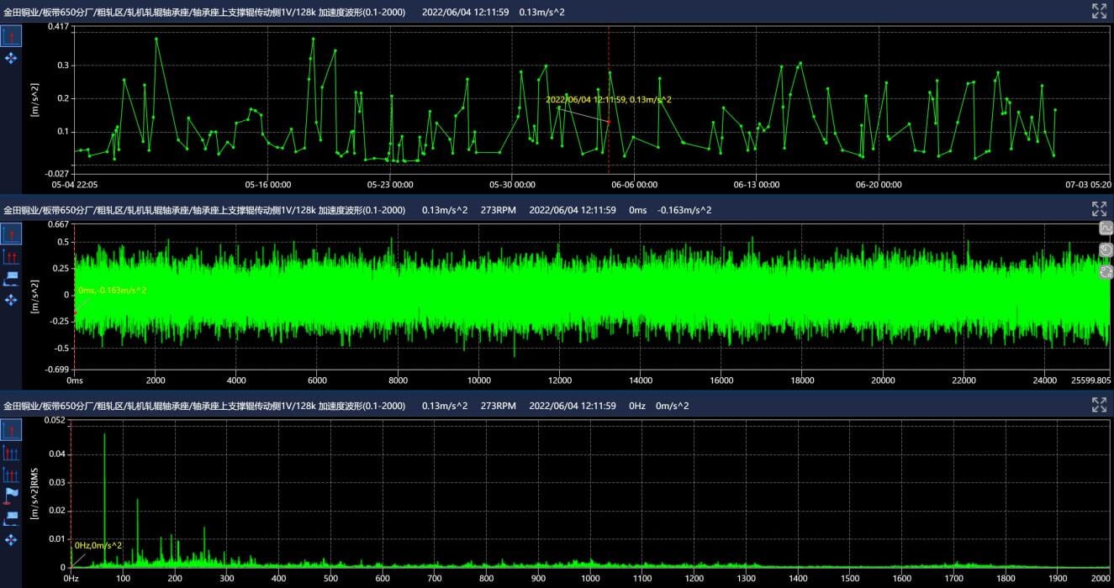Toggle sideband cursor in spectrum panel

pos(11,475)
